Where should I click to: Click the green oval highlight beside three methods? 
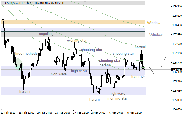tap(19, 62)
